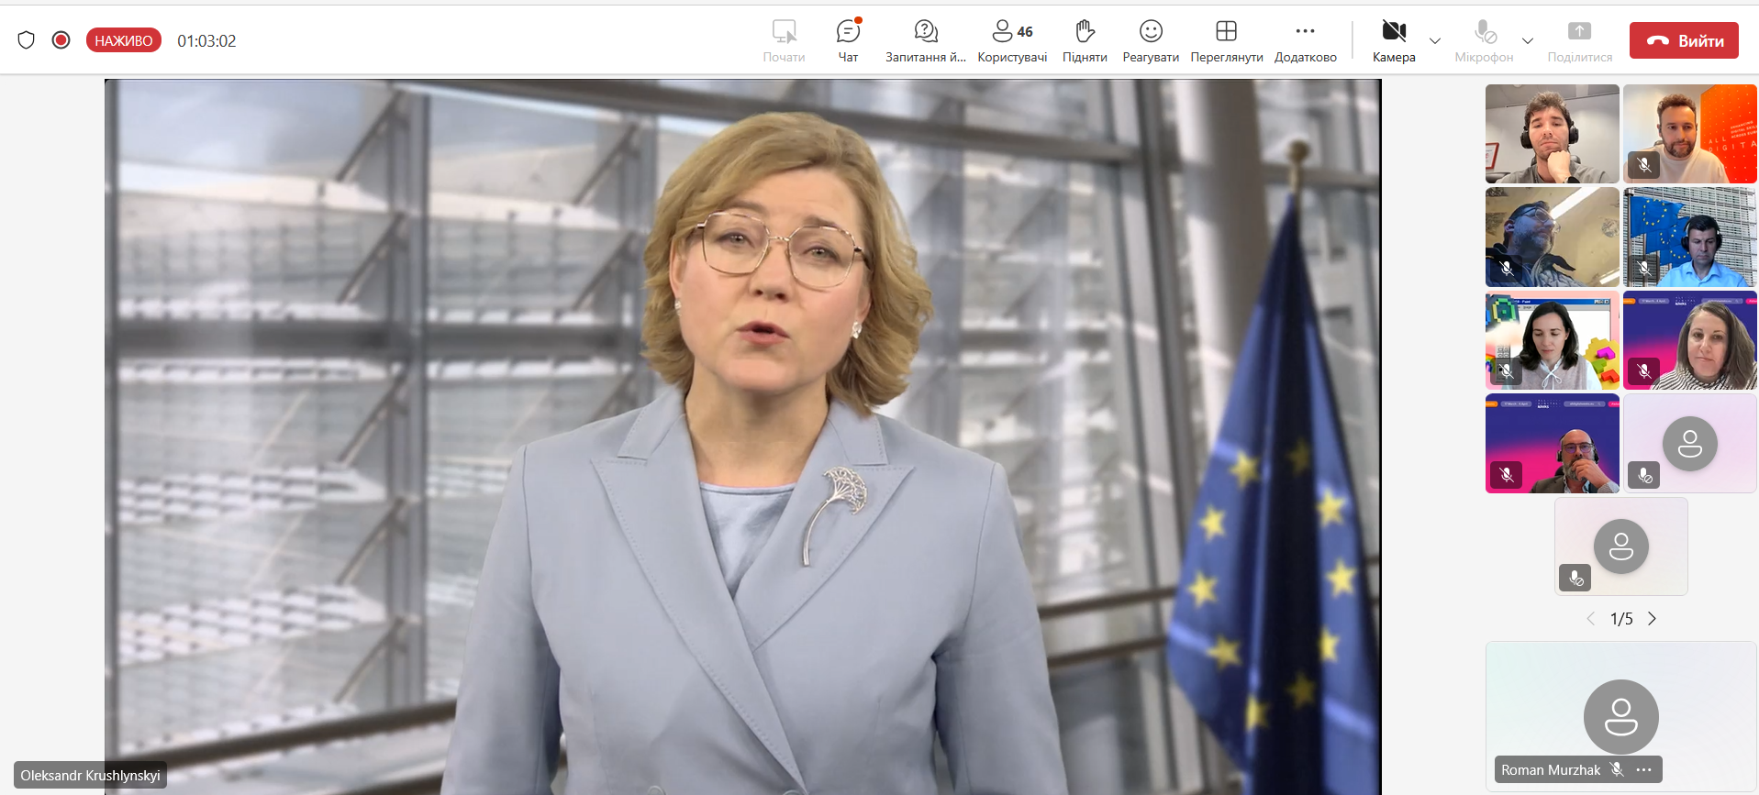Click the НАЖИВО live badge
Viewport: 1759px width, 795px height.
(x=124, y=40)
